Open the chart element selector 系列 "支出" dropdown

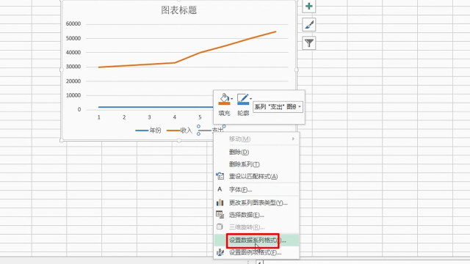[x=278, y=107]
